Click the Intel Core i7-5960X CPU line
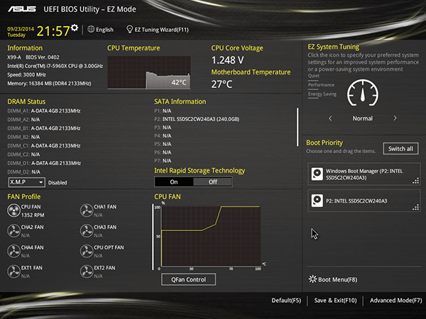The height and width of the screenshot is (319, 426). [x=55, y=66]
